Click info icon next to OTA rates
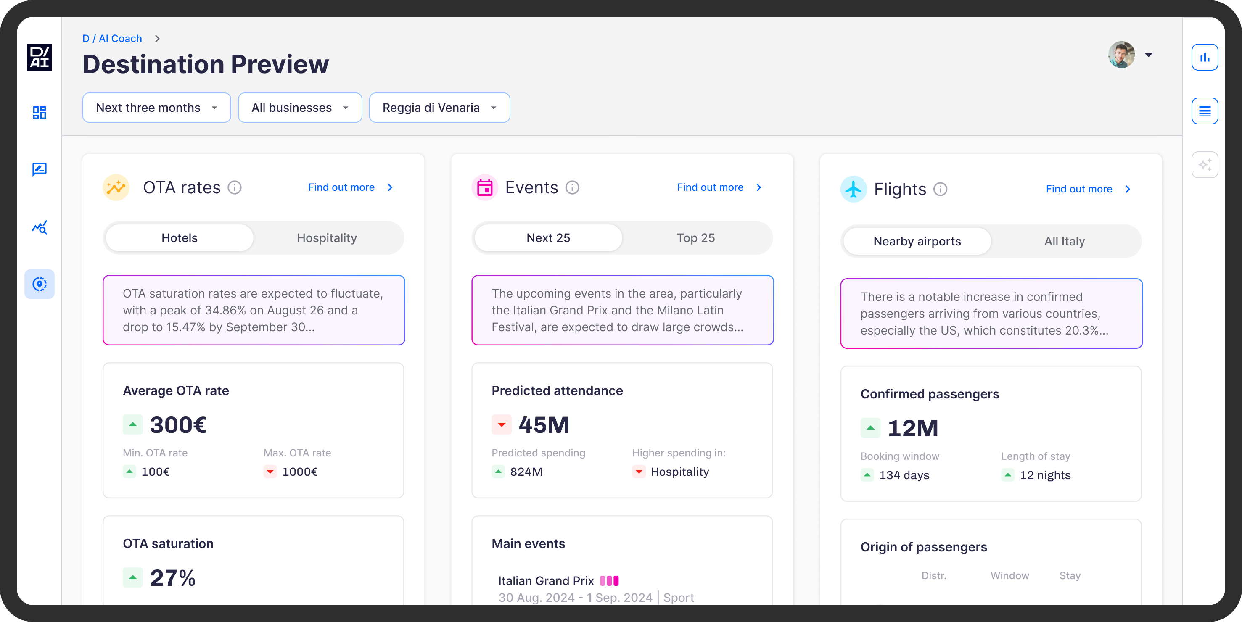Viewport: 1242px width, 622px height. pyautogui.click(x=235, y=187)
